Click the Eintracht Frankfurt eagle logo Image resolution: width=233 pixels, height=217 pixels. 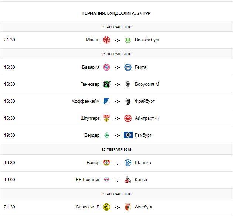pos(128,118)
